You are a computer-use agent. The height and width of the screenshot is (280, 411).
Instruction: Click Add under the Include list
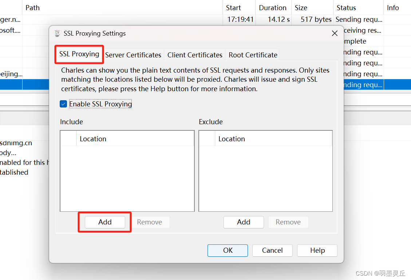click(x=105, y=222)
